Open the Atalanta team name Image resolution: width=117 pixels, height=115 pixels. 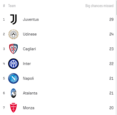pos(30,93)
